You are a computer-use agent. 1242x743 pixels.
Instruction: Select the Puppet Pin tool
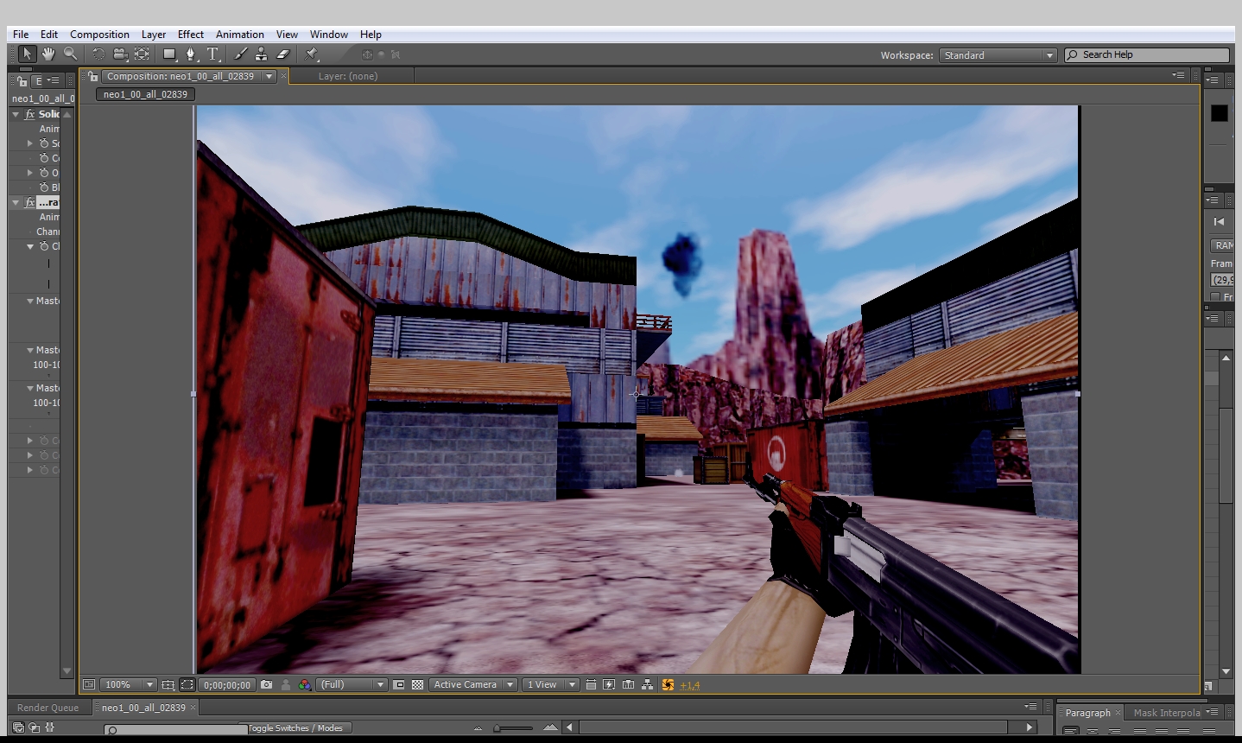(312, 54)
